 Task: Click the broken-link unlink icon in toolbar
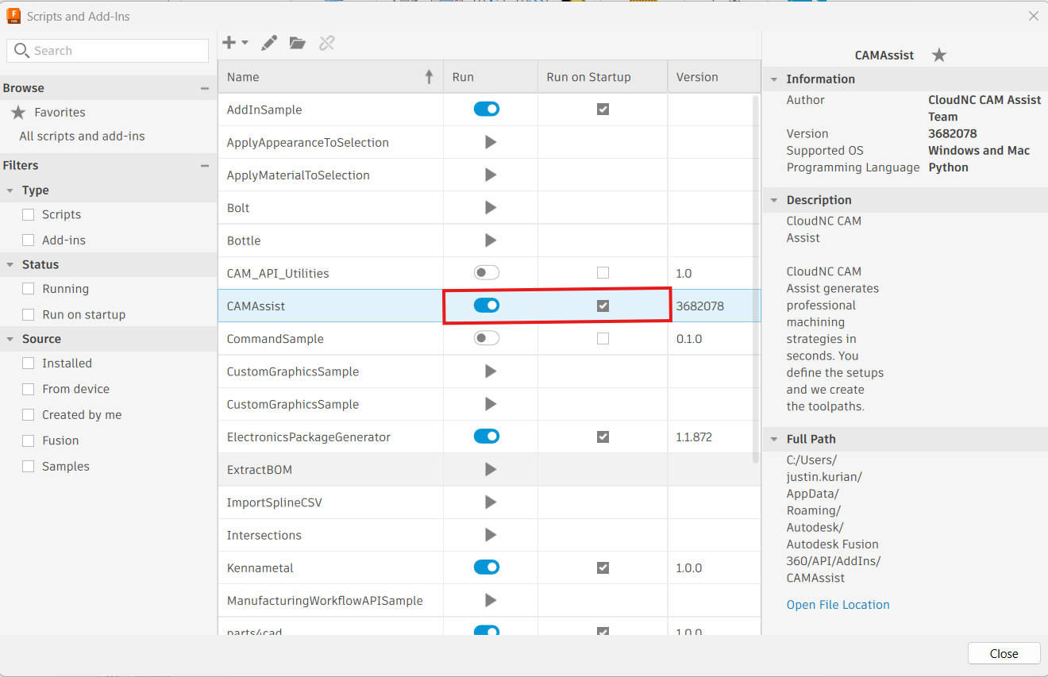(326, 43)
